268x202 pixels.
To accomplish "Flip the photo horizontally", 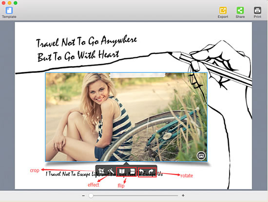I will [x=122, y=171].
